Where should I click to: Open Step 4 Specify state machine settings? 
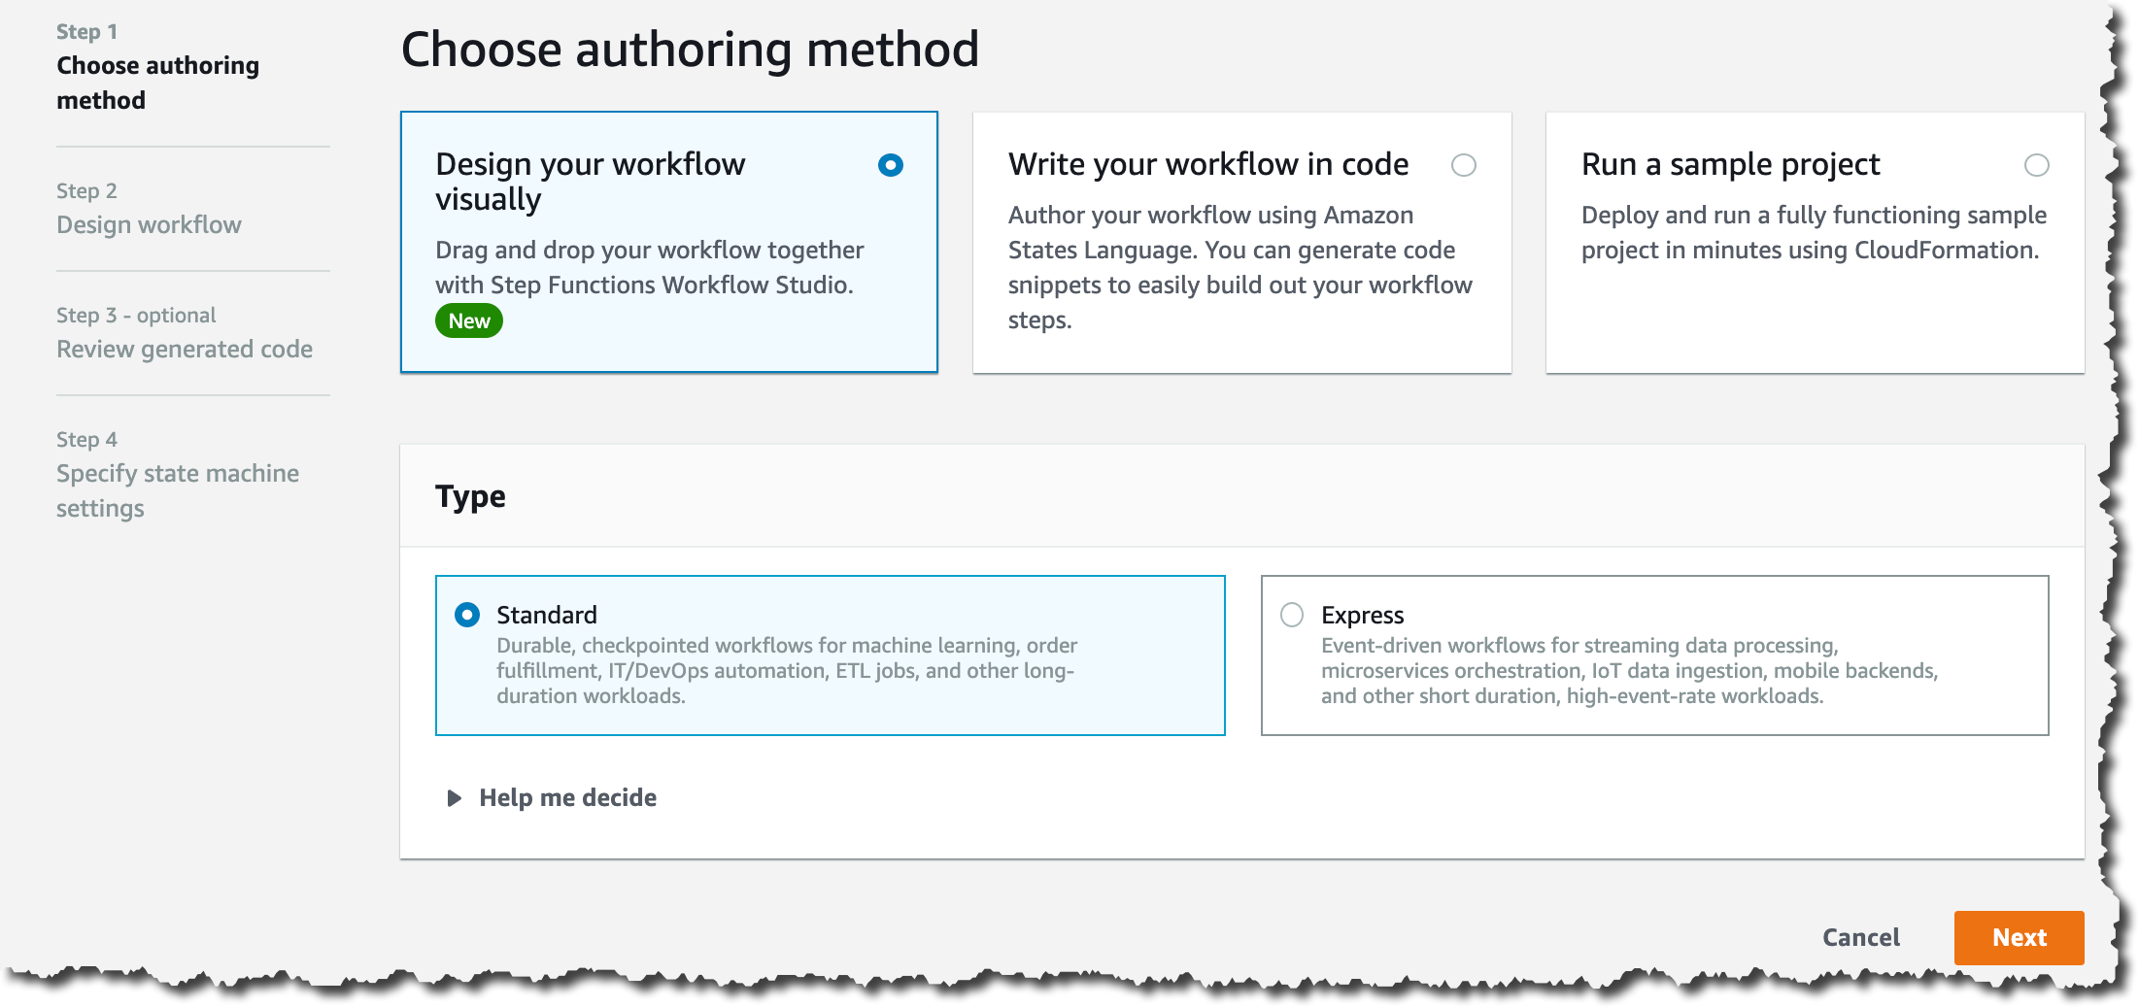coord(178,475)
